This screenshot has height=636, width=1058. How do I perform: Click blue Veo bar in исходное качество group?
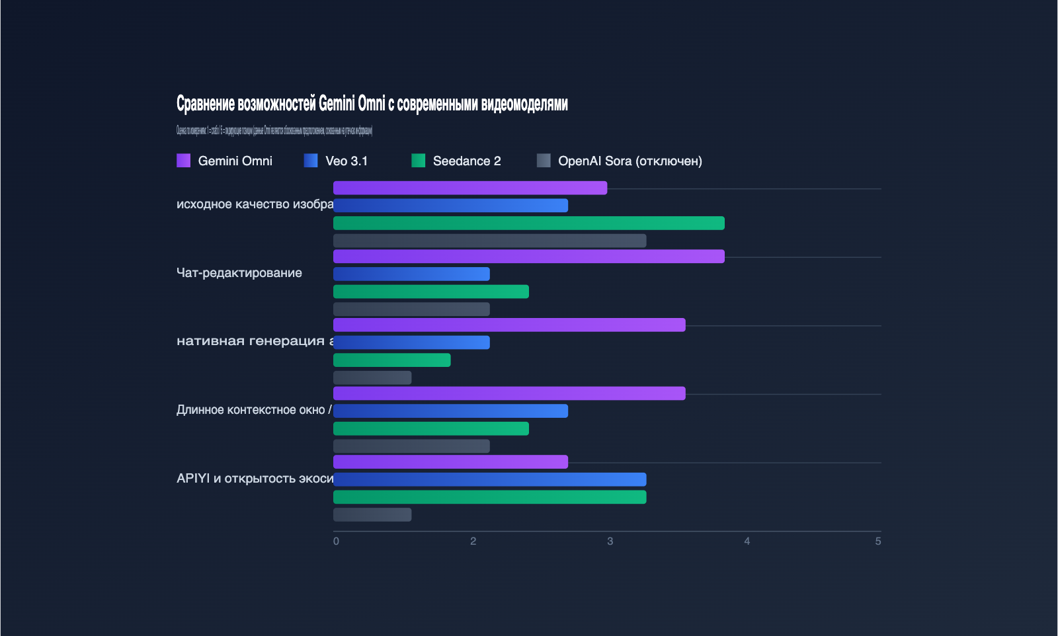point(450,206)
